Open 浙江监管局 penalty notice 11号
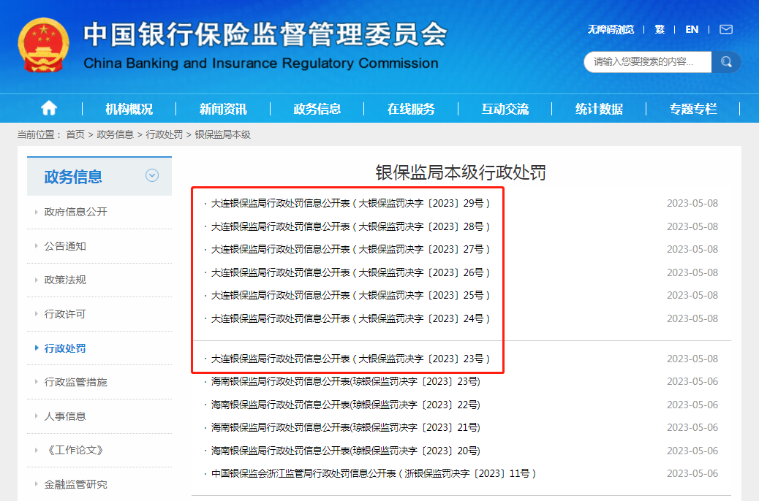Image resolution: width=759 pixels, height=501 pixels. (x=373, y=473)
